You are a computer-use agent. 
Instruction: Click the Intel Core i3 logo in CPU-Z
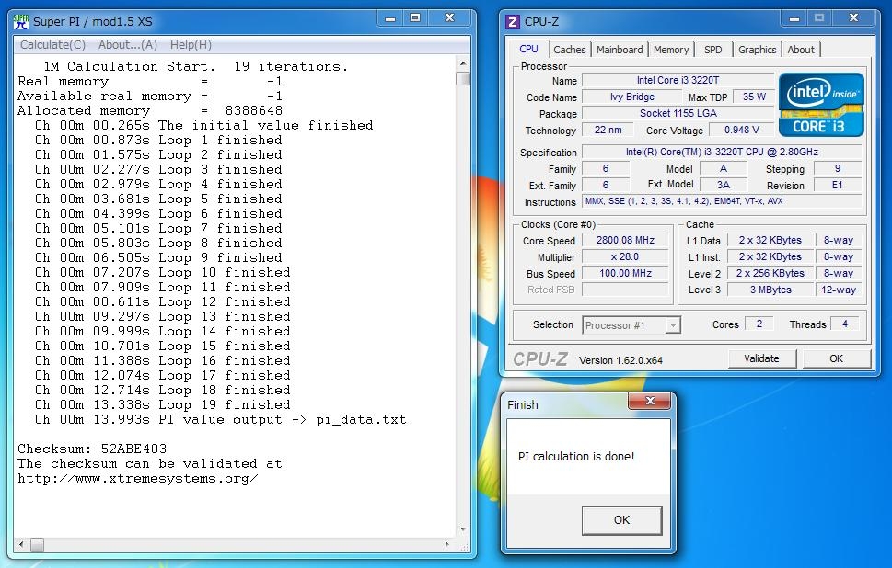coord(821,105)
